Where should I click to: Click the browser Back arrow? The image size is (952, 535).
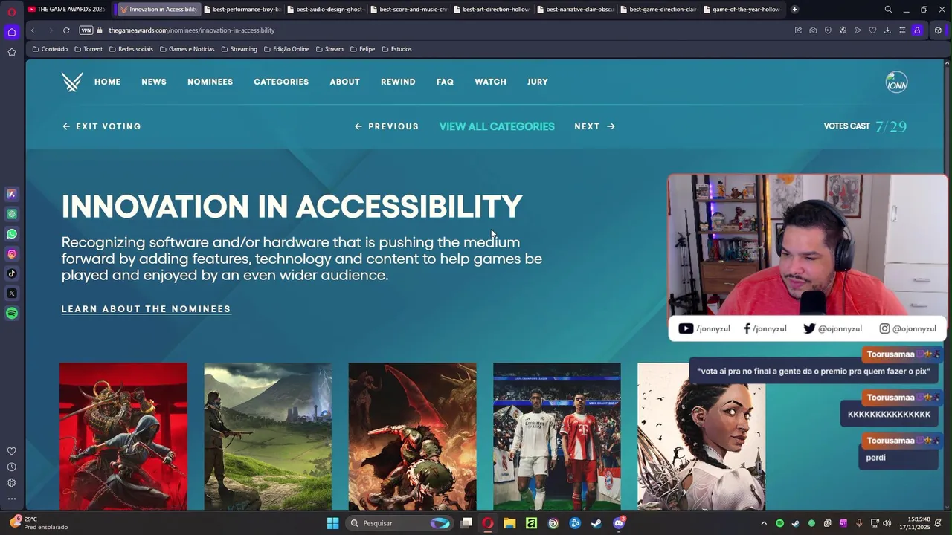[x=33, y=30]
